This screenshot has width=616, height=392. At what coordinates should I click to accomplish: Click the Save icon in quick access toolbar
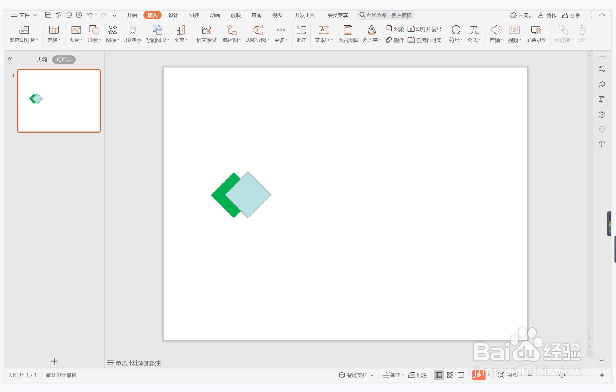coord(48,15)
